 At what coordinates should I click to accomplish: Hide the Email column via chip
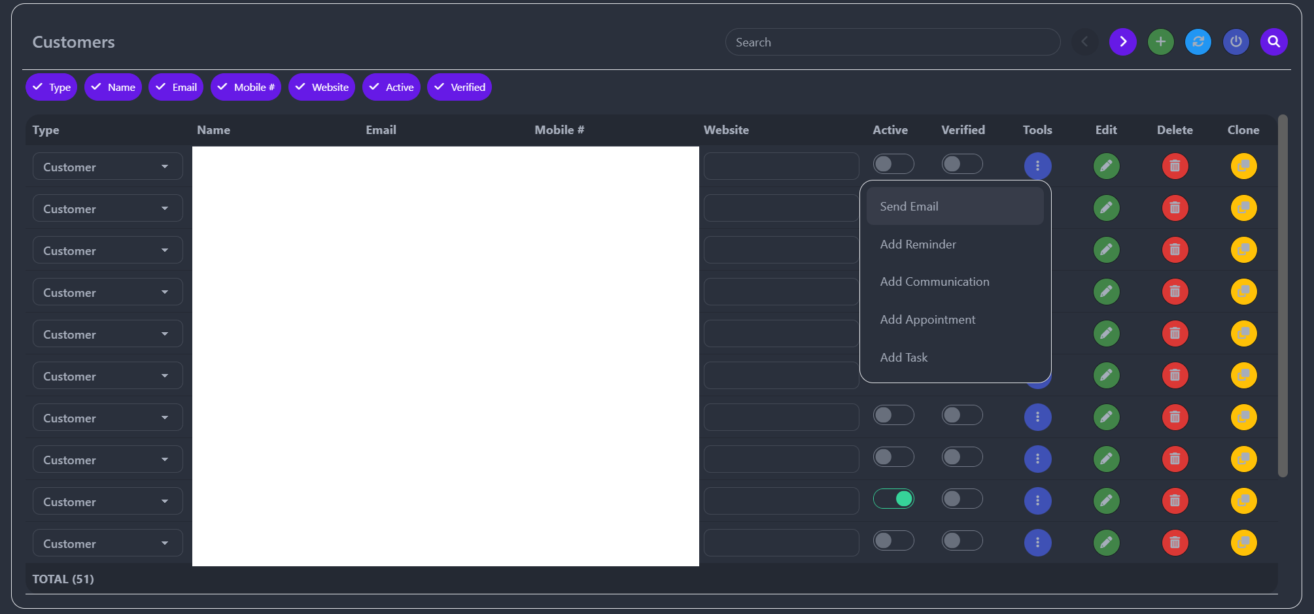click(176, 87)
